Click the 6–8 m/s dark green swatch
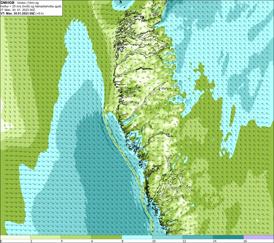This screenshot has width=274, height=243. click(107, 237)
